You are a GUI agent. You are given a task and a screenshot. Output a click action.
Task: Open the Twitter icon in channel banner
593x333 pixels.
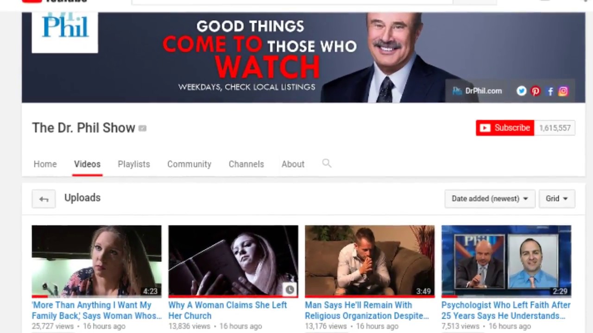[521, 91]
